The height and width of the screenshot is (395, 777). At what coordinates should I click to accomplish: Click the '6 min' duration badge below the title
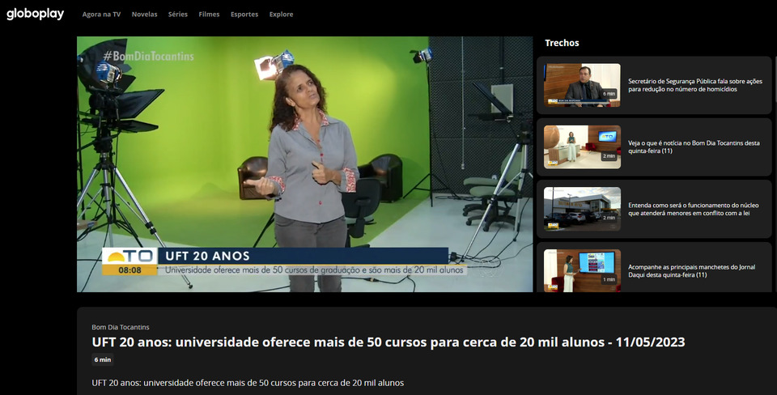point(103,360)
